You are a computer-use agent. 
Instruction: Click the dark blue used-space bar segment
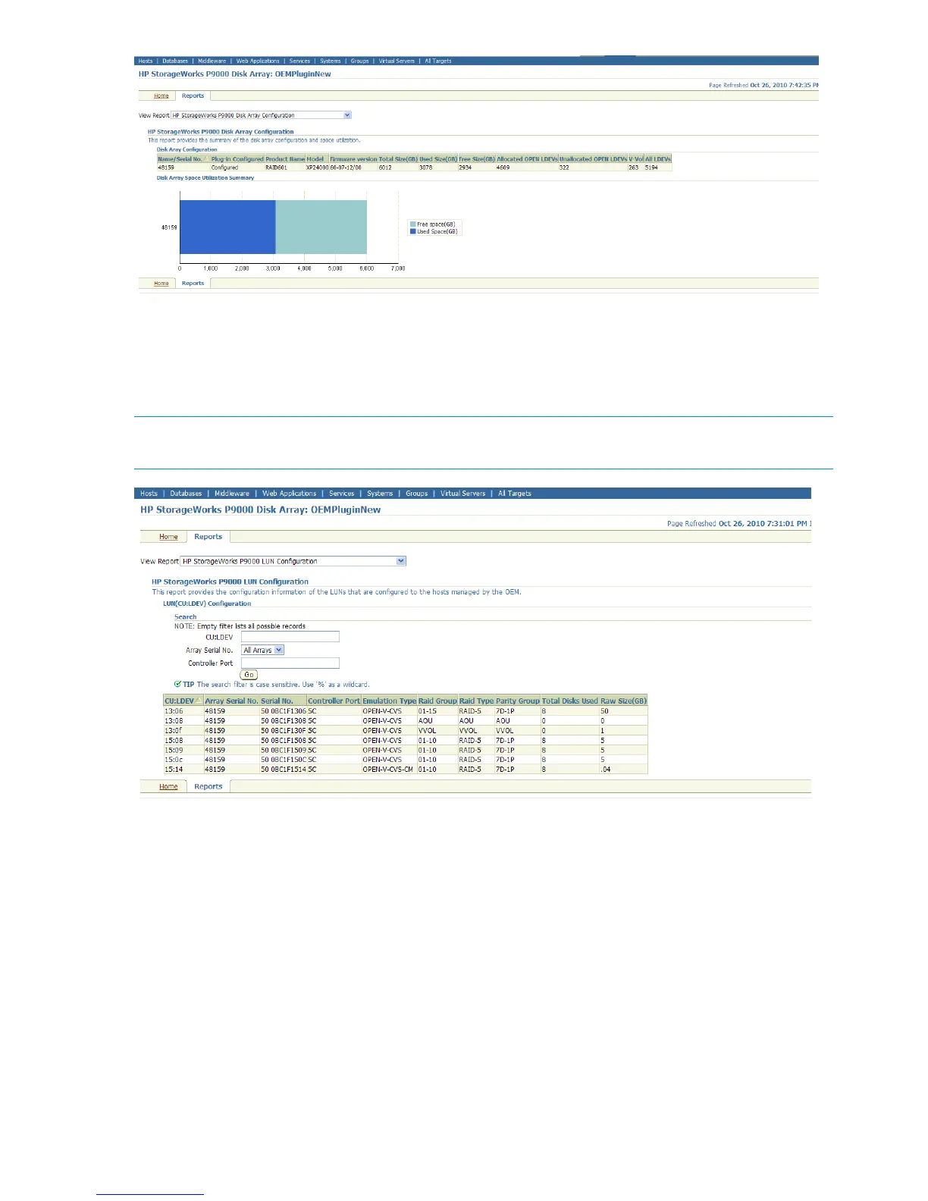227,227
